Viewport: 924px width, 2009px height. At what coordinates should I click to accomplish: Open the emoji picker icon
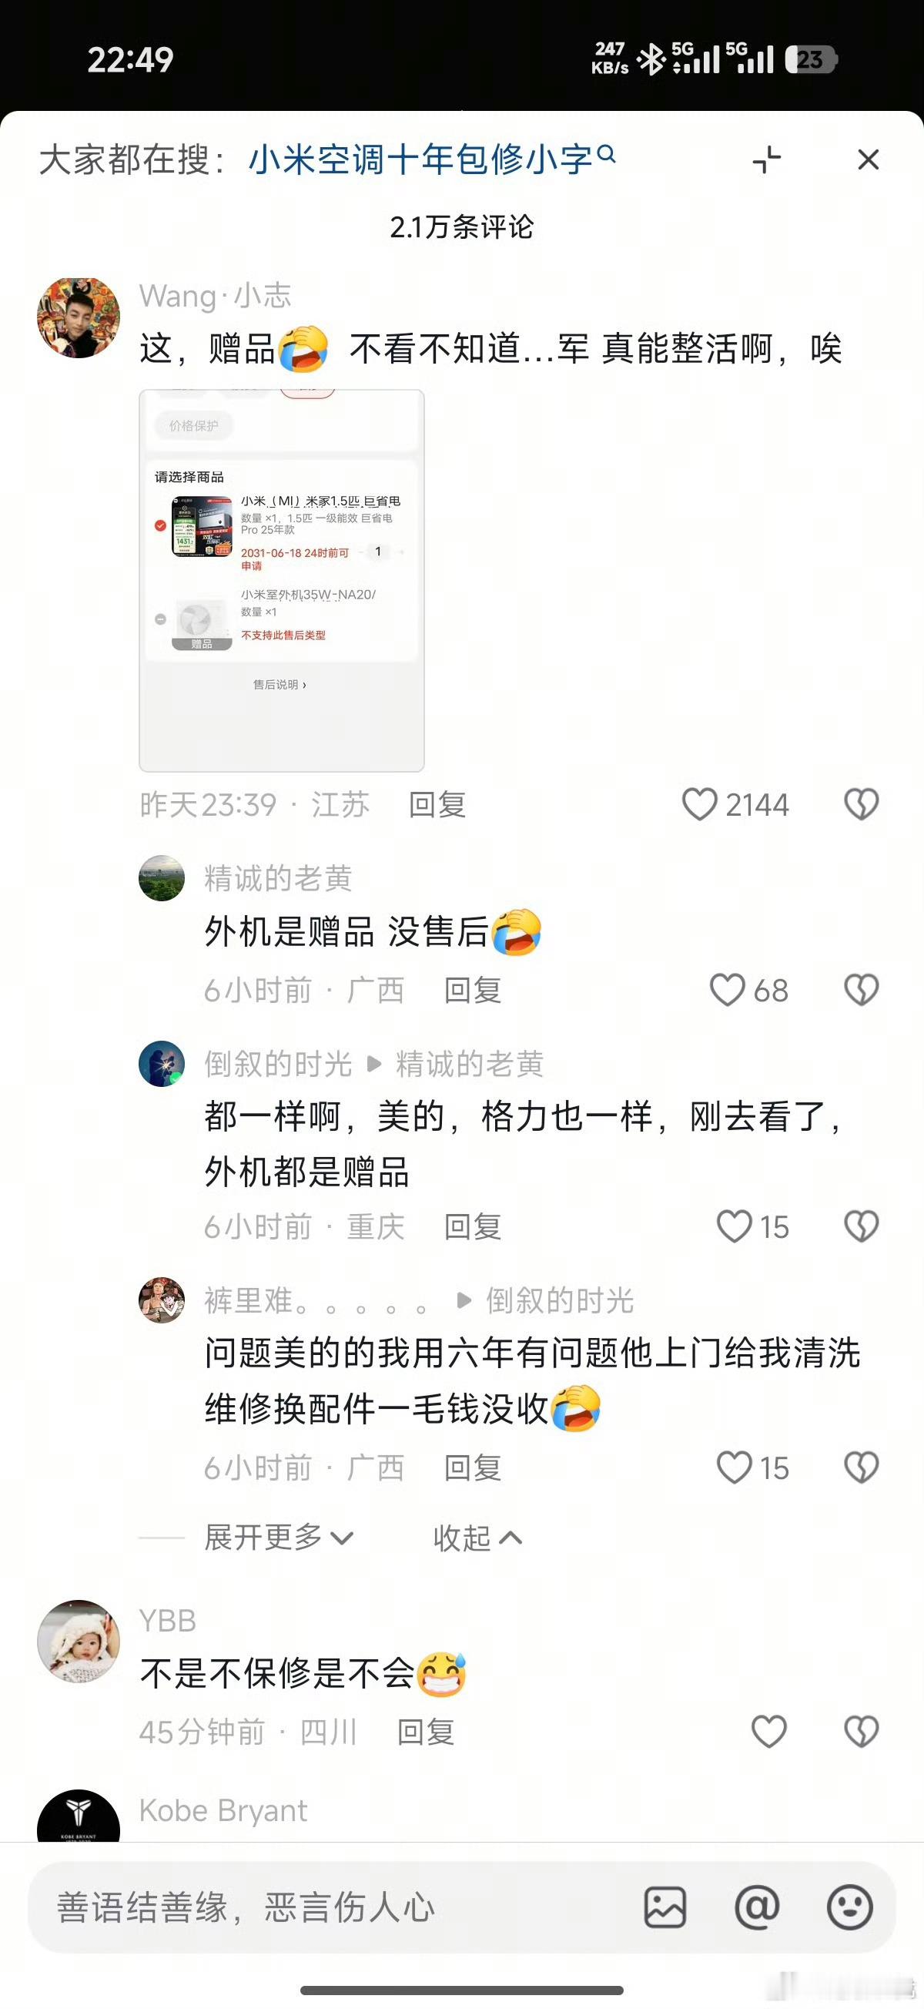849,1907
